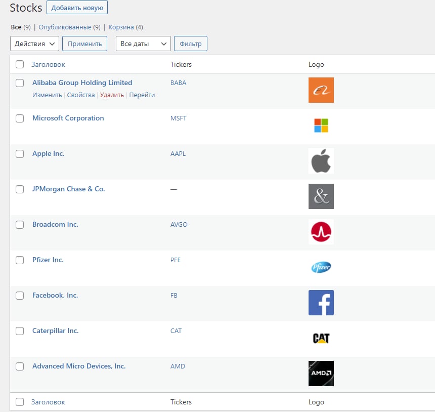This screenshot has height=412, width=435.
Task: Click Добавить новую button
Action: tap(77, 8)
